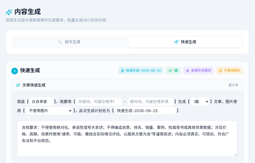Click the document icon in 快速生成-2026-06-23 badge
This screenshot has height=163, width=255.
122,70
